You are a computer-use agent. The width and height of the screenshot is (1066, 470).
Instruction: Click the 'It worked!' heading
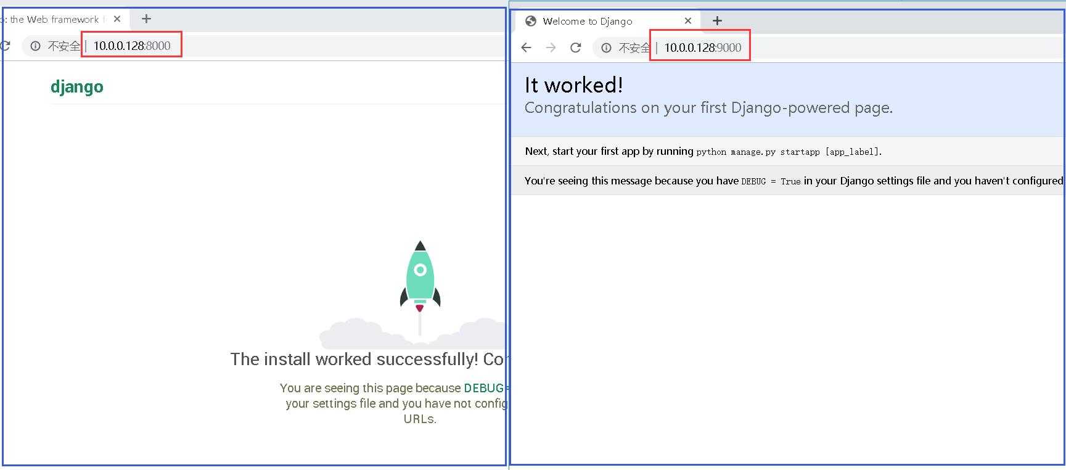click(x=574, y=85)
